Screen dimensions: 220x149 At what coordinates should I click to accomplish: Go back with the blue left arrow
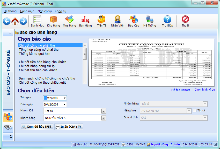point(6,21)
